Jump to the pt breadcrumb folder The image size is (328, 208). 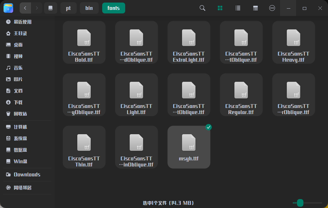(68, 8)
